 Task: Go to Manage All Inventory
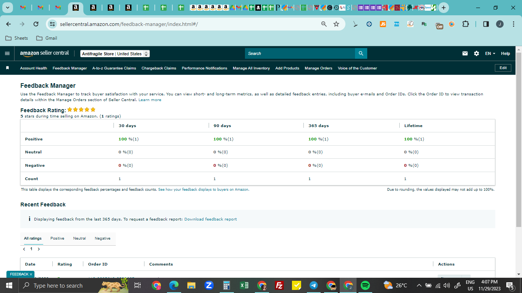251,68
